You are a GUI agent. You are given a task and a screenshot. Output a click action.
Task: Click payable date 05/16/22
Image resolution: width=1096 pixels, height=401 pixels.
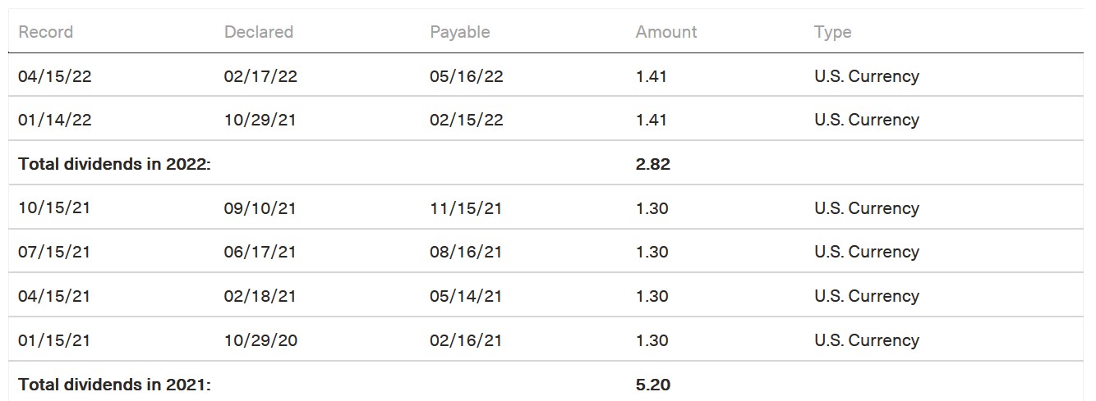pyautogui.click(x=466, y=76)
